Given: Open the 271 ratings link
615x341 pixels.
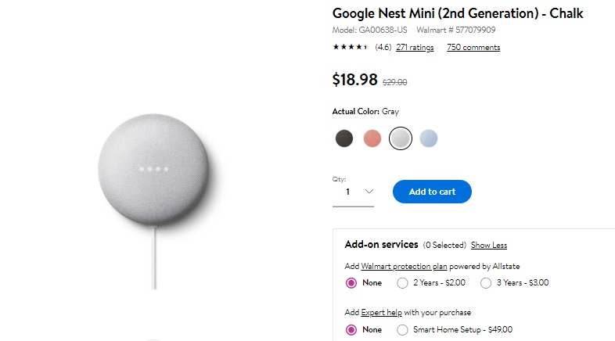Looking at the screenshot, I should 415,48.
